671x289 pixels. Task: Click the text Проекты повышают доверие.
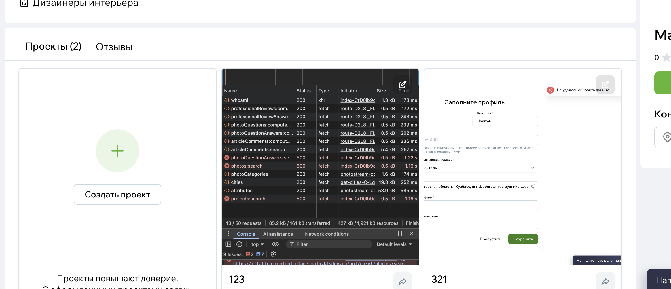pos(117,278)
